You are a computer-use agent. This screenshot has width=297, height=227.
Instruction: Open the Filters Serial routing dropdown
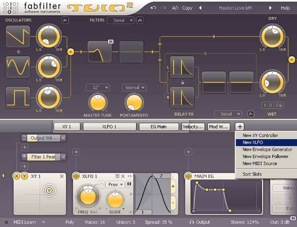pyautogui.click(x=121, y=20)
